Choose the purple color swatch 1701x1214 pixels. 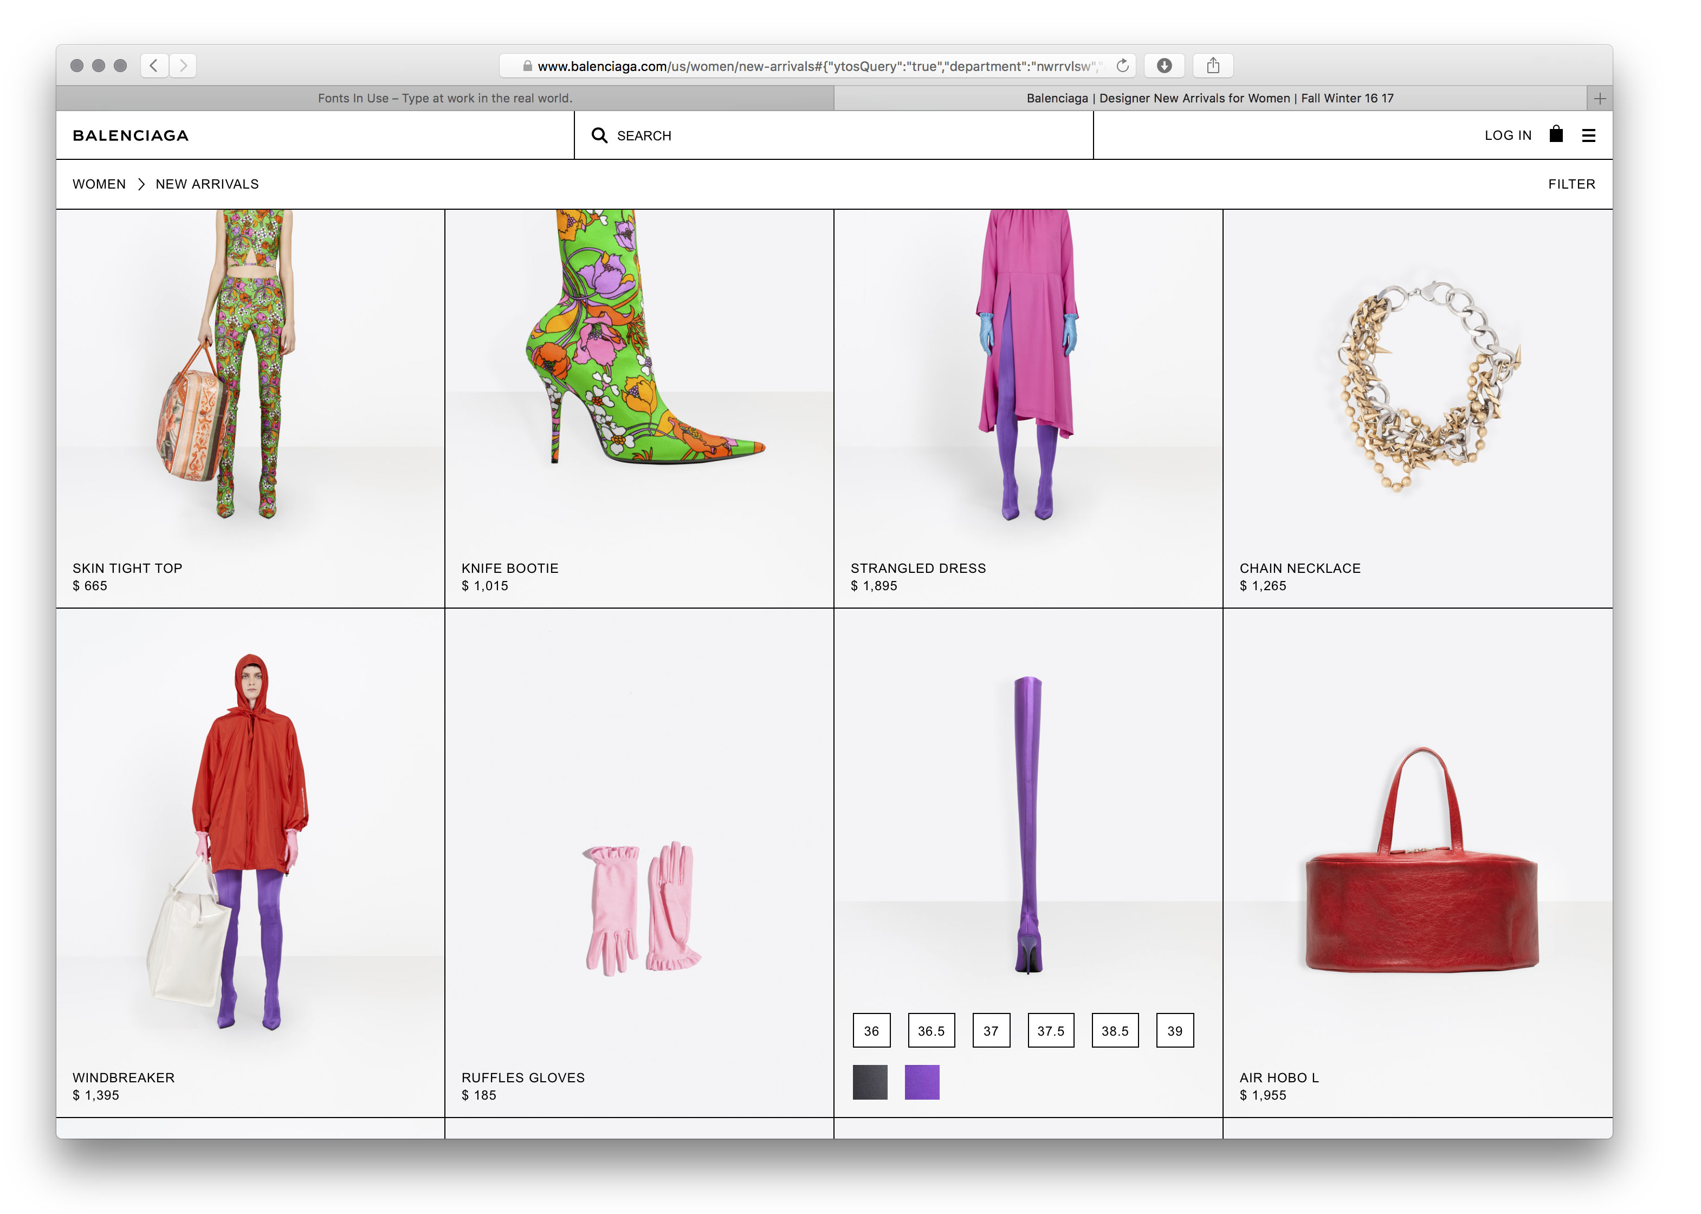[922, 1082]
